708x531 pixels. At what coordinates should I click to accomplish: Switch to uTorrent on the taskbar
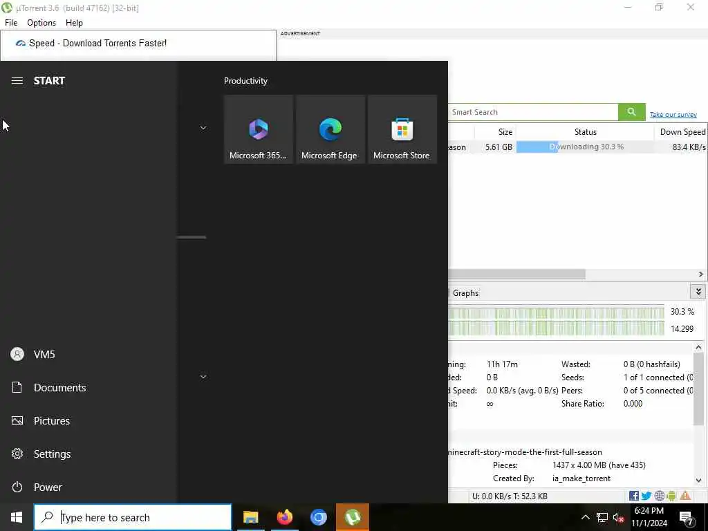click(353, 517)
